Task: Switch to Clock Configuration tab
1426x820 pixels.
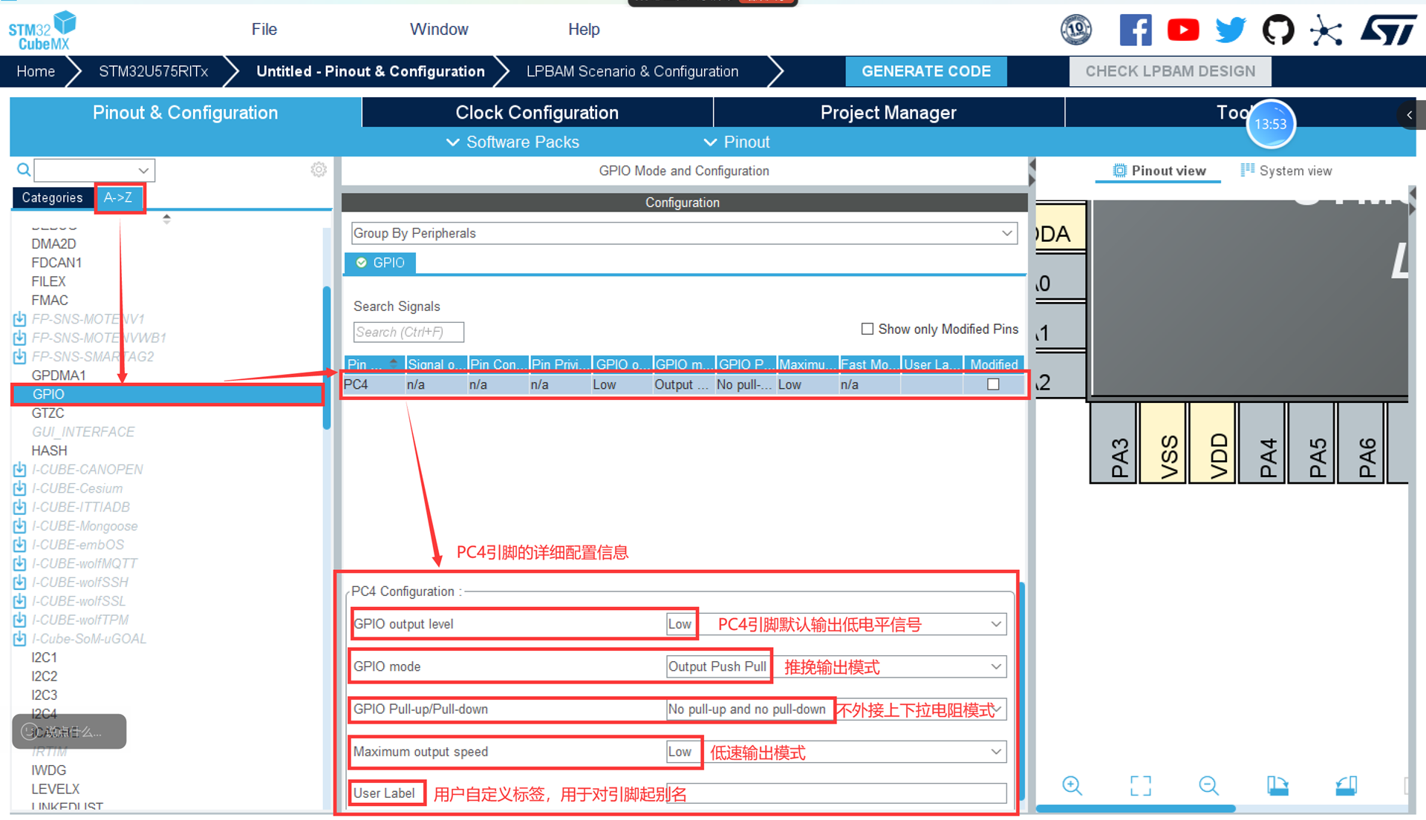Action: coord(537,112)
